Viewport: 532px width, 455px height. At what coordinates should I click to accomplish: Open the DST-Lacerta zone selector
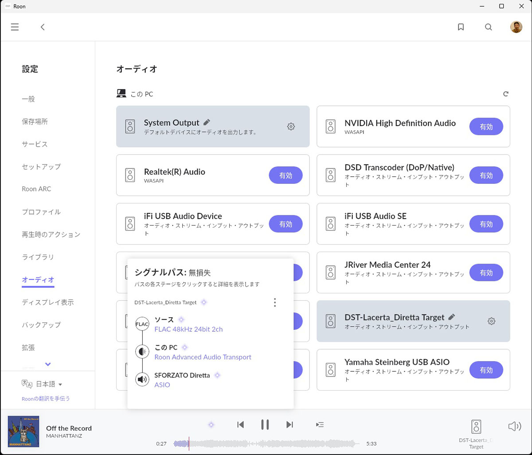(476, 434)
